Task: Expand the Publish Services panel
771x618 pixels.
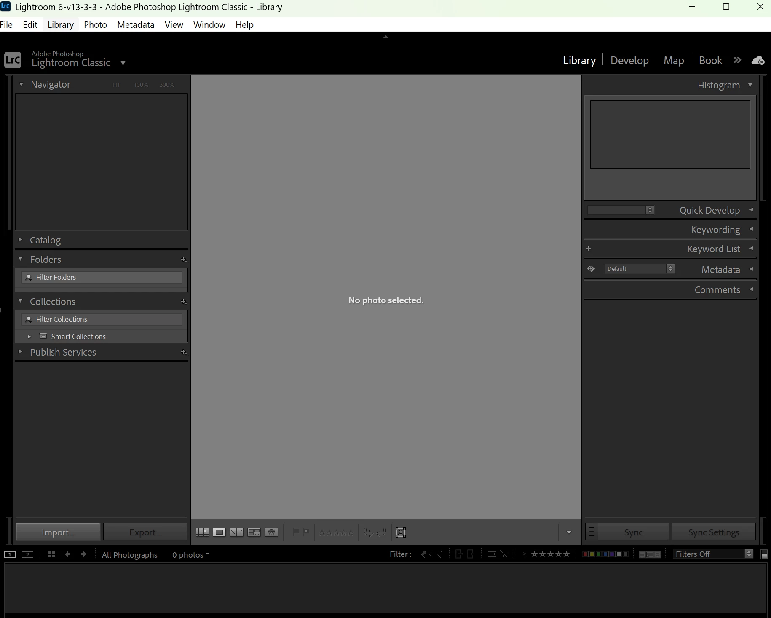Action: (x=20, y=351)
